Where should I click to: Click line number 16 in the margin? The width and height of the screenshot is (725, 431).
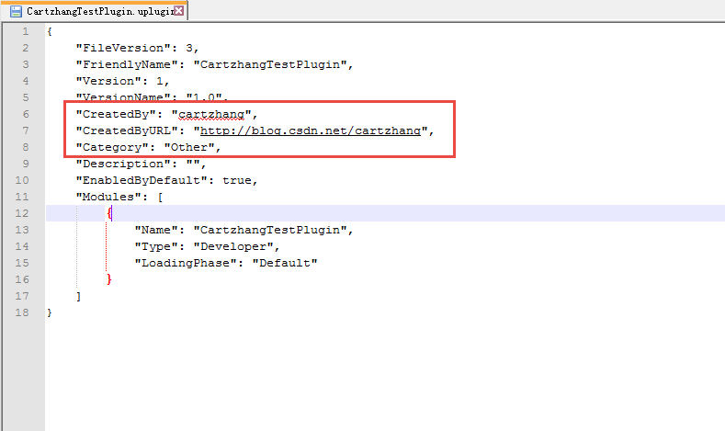(22, 279)
